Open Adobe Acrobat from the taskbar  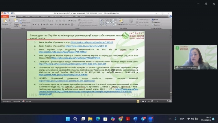click(128, 119)
